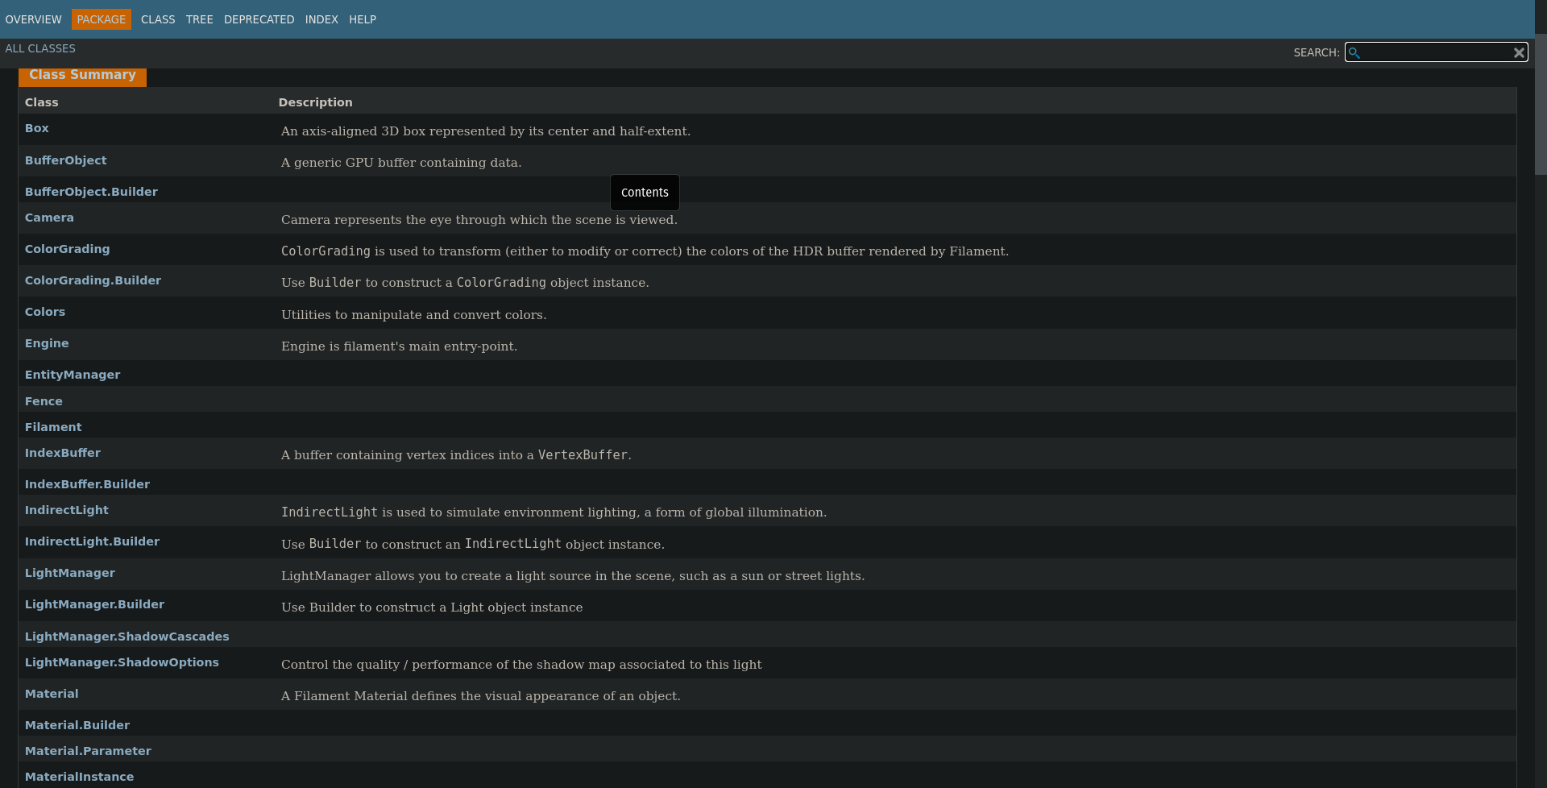Screen dimensions: 1547x788
Task: Open the Overview navigation tab
Action: click(x=33, y=19)
